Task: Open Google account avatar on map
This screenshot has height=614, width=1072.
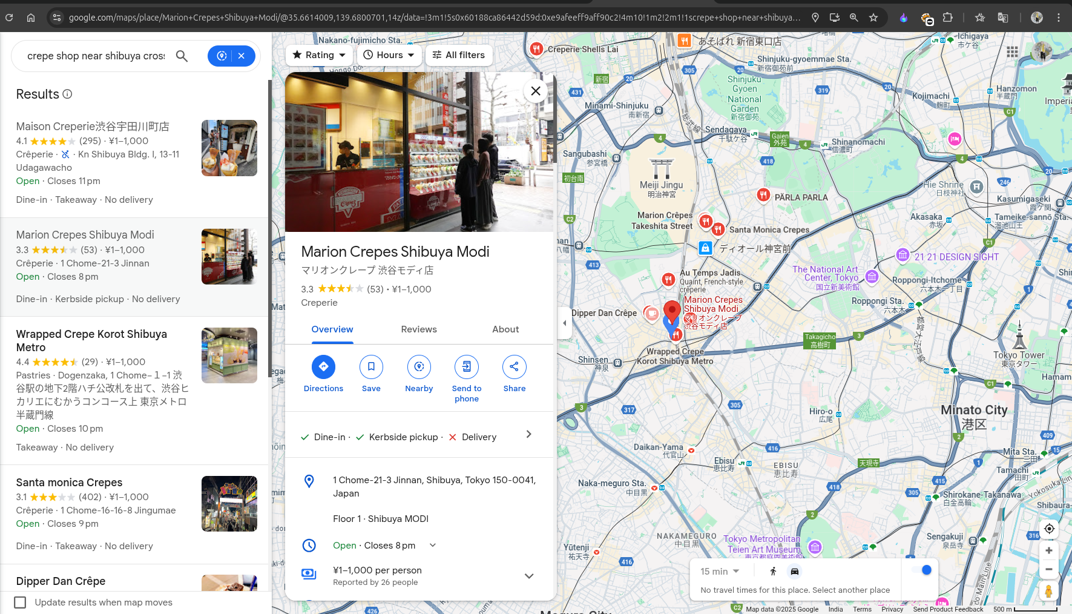Action: click(x=1042, y=52)
